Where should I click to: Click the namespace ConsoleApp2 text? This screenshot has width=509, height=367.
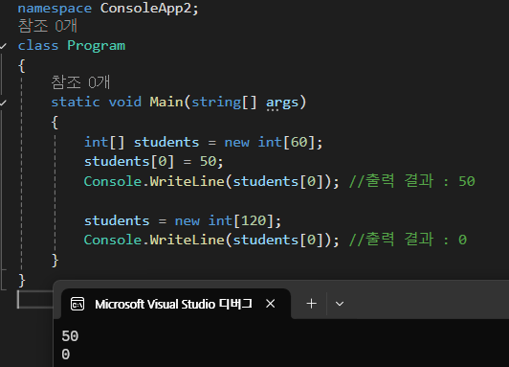[x=108, y=8]
